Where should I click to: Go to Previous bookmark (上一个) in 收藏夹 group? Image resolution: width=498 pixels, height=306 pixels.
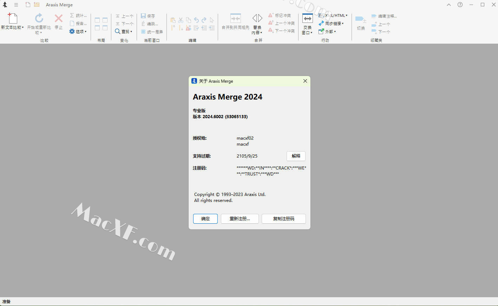(381, 24)
